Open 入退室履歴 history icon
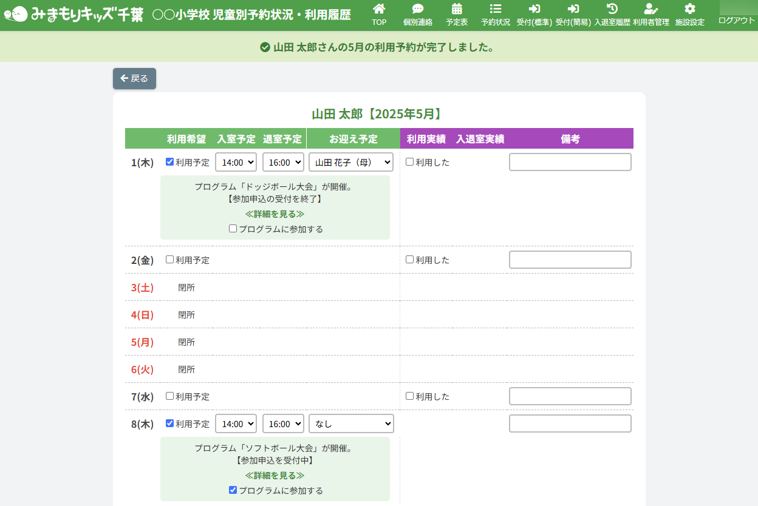758x506 pixels. 612,9
